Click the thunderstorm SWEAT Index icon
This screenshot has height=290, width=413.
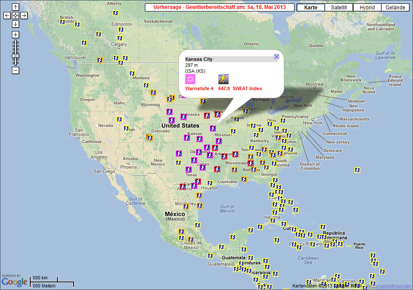[x=223, y=79]
